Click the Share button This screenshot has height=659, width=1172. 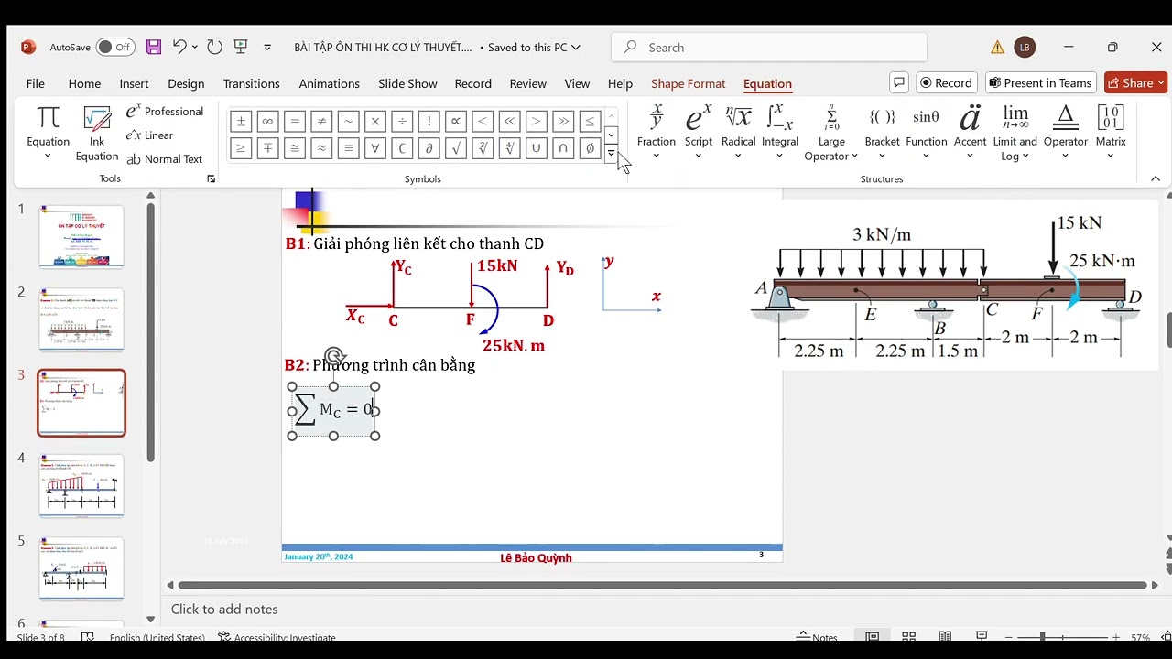tap(1136, 82)
